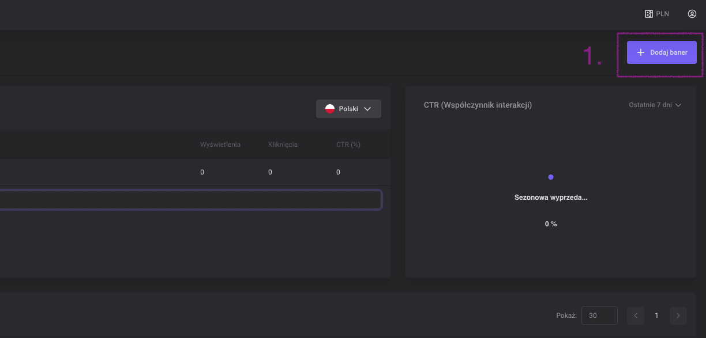Click the CTR (%) column header
Screen dimensions: 706x338
(348, 145)
